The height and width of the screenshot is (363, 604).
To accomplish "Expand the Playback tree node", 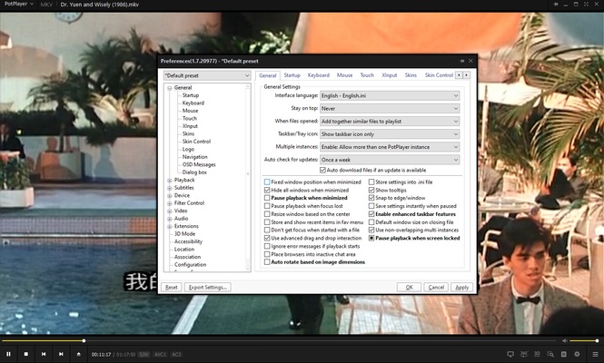I will [x=170, y=181].
